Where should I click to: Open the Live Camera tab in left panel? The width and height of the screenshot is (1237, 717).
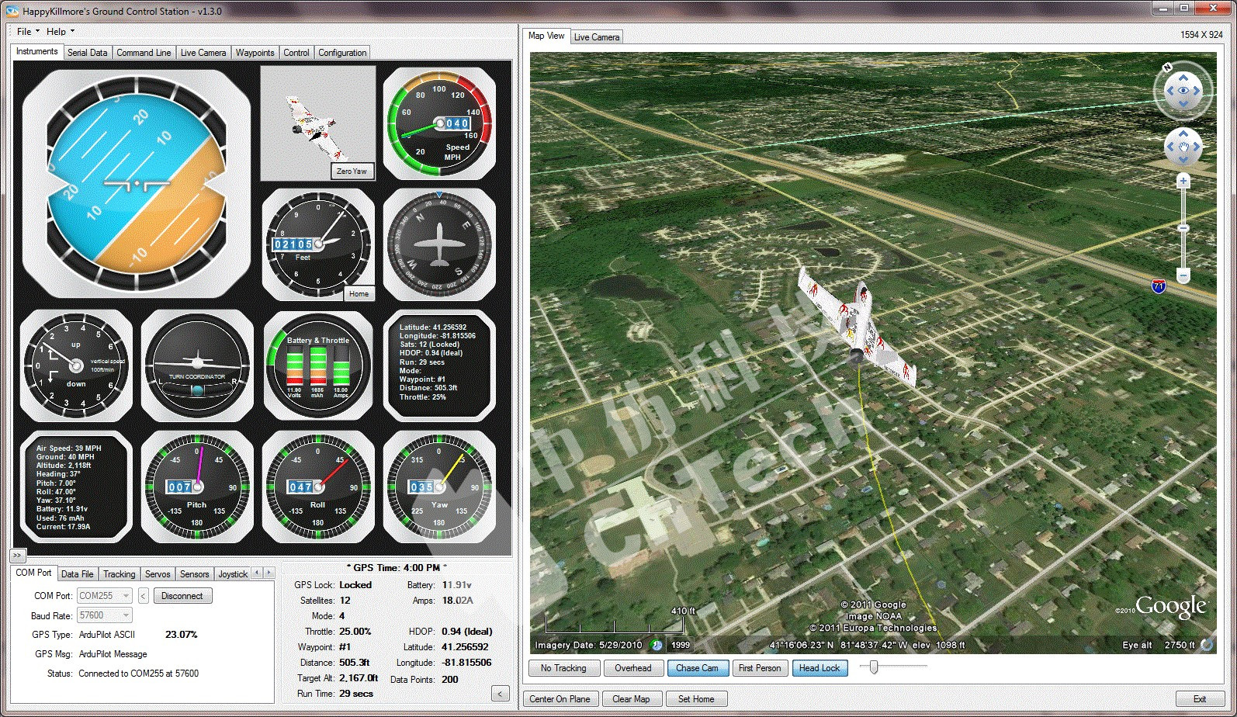coord(203,53)
